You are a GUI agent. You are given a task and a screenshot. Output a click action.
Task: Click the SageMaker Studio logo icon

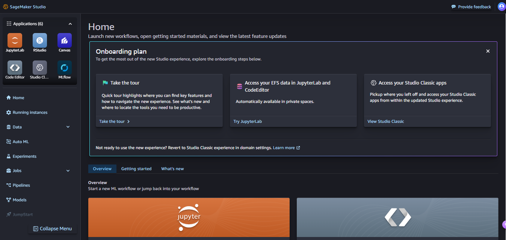point(5,7)
